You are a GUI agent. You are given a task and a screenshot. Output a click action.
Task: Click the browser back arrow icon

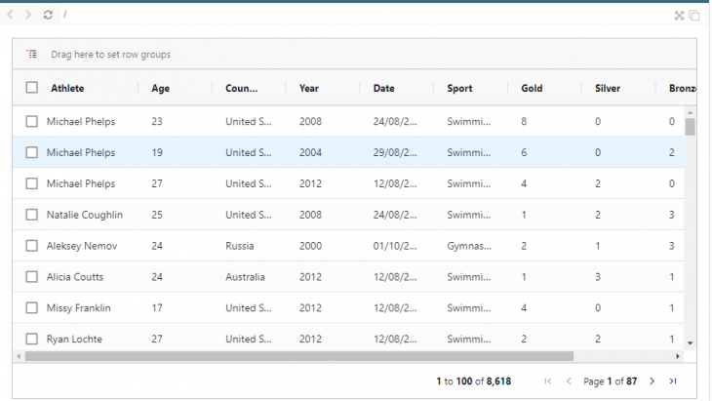coord(10,15)
